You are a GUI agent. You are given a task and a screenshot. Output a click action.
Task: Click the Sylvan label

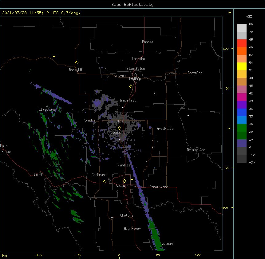pyautogui.click(x=120, y=75)
